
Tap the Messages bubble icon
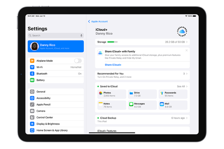(131, 104)
